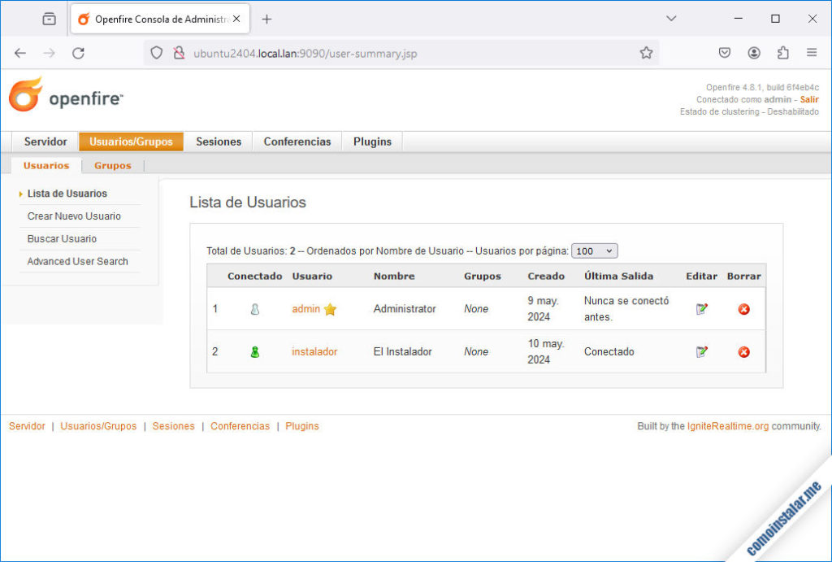The width and height of the screenshot is (832, 562).
Task: Click the footer Sesiones link
Action: click(x=174, y=426)
